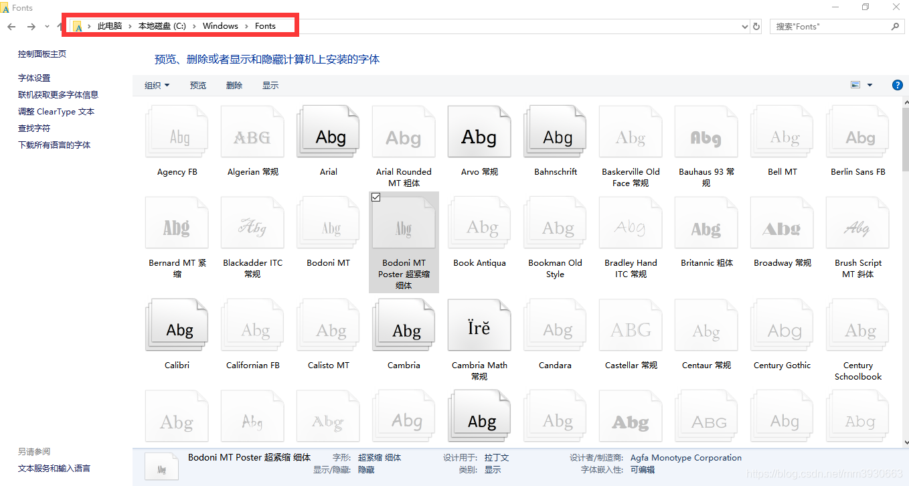Open the 查找字符 link
The width and height of the screenshot is (909, 486).
[34, 129]
